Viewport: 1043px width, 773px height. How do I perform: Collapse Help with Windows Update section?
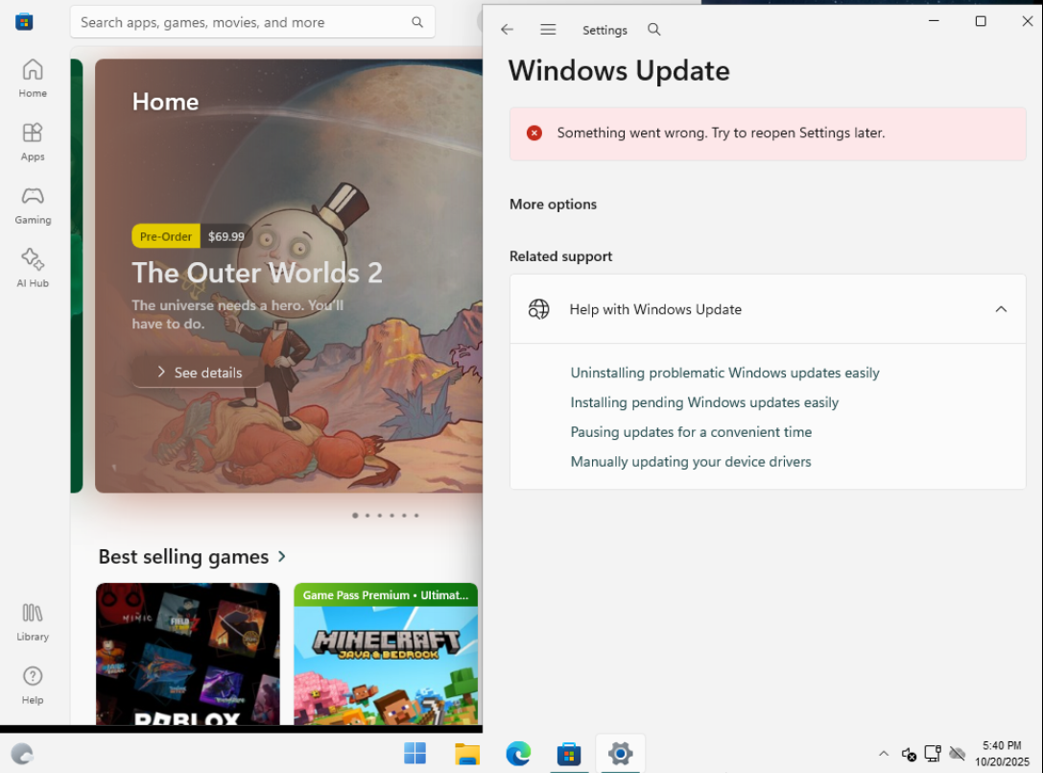(x=1001, y=309)
